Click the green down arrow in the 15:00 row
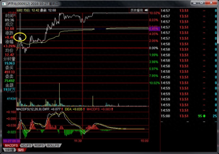The image size is (219, 154). coord(204,116)
